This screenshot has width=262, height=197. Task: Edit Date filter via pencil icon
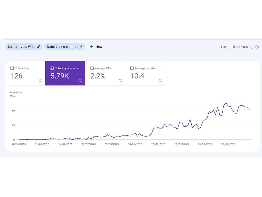point(81,47)
